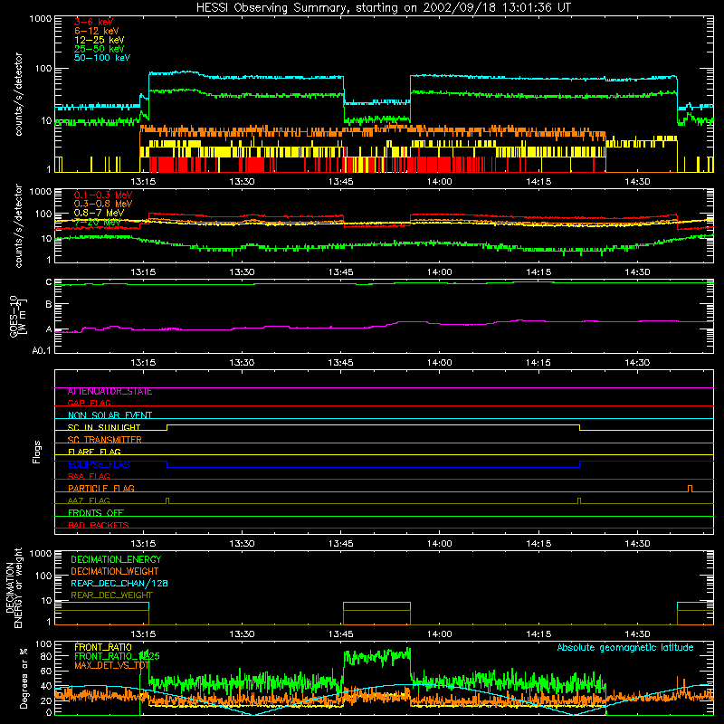
Task: Select the REAR_DEC_CHAN/128 legend label
Action: point(119,584)
